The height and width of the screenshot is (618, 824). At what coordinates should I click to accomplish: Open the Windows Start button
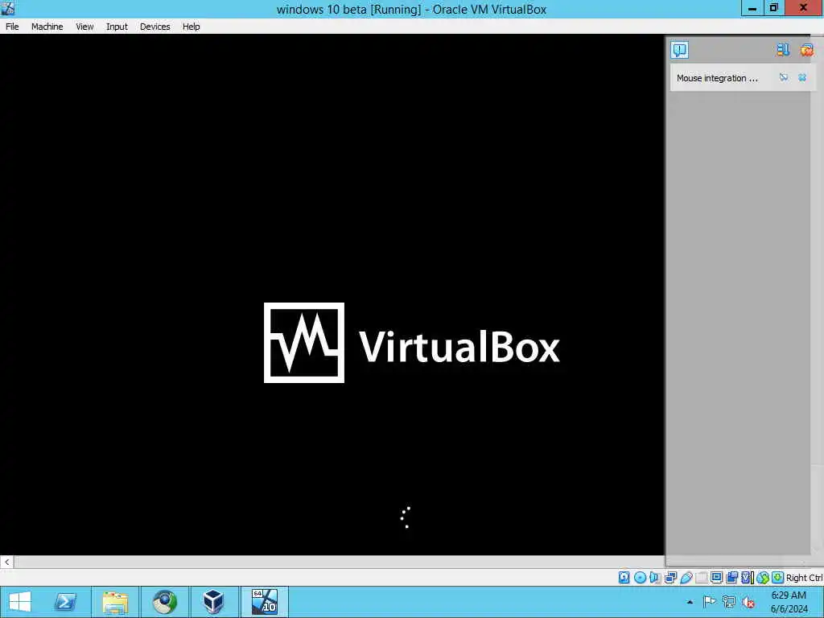(20, 602)
